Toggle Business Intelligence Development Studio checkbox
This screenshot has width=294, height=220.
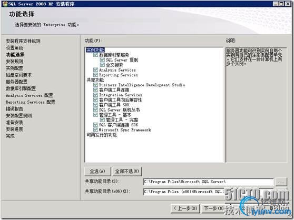[95, 85]
